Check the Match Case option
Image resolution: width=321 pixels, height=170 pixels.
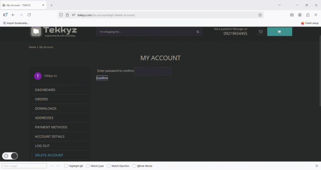pyautogui.click(x=88, y=166)
